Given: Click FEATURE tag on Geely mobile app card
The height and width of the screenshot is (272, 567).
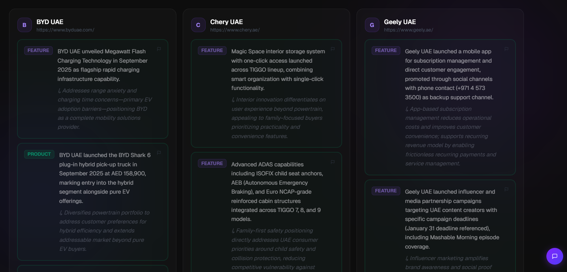Looking at the screenshot, I should pos(386,50).
